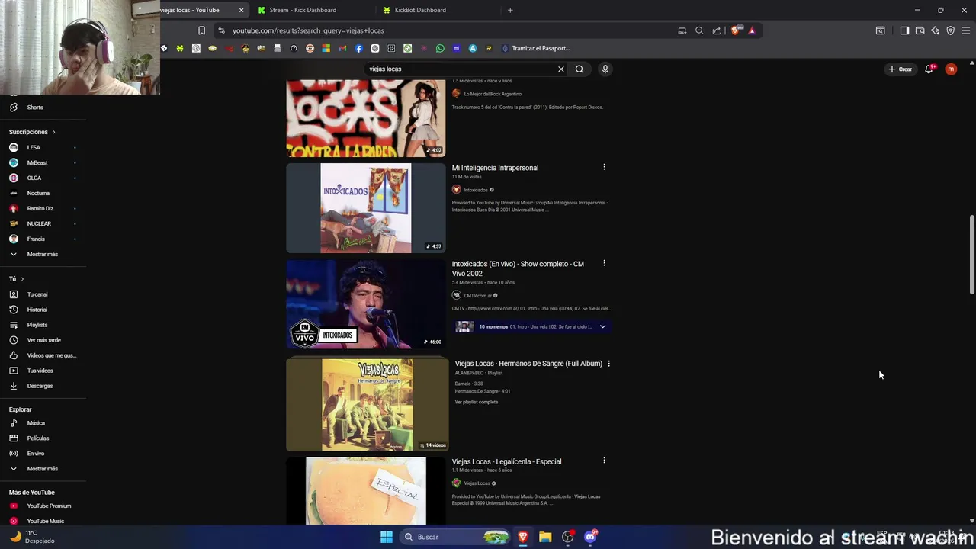Close the viejas locas YouTube tab
This screenshot has height=549, width=976.
click(x=241, y=10)
